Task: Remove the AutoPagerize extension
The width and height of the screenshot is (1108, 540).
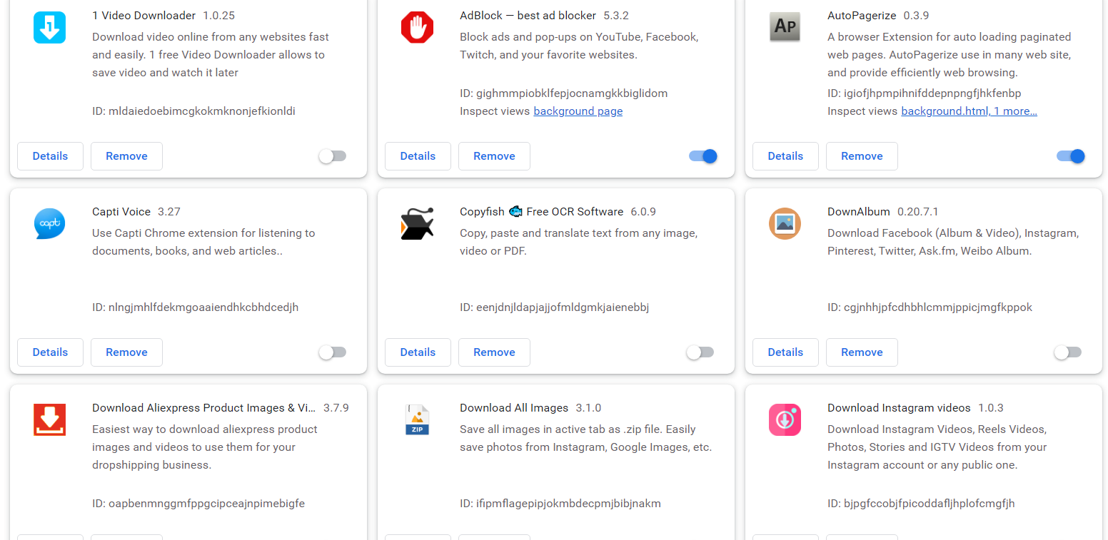Action: pos(862,156)
